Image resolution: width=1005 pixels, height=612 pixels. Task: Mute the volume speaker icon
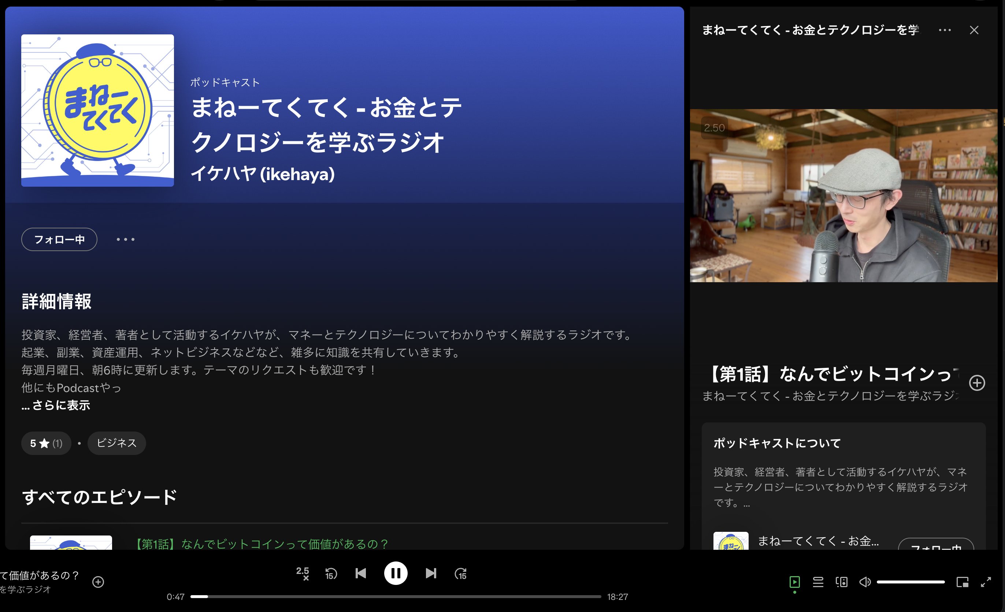pos(865,582)
